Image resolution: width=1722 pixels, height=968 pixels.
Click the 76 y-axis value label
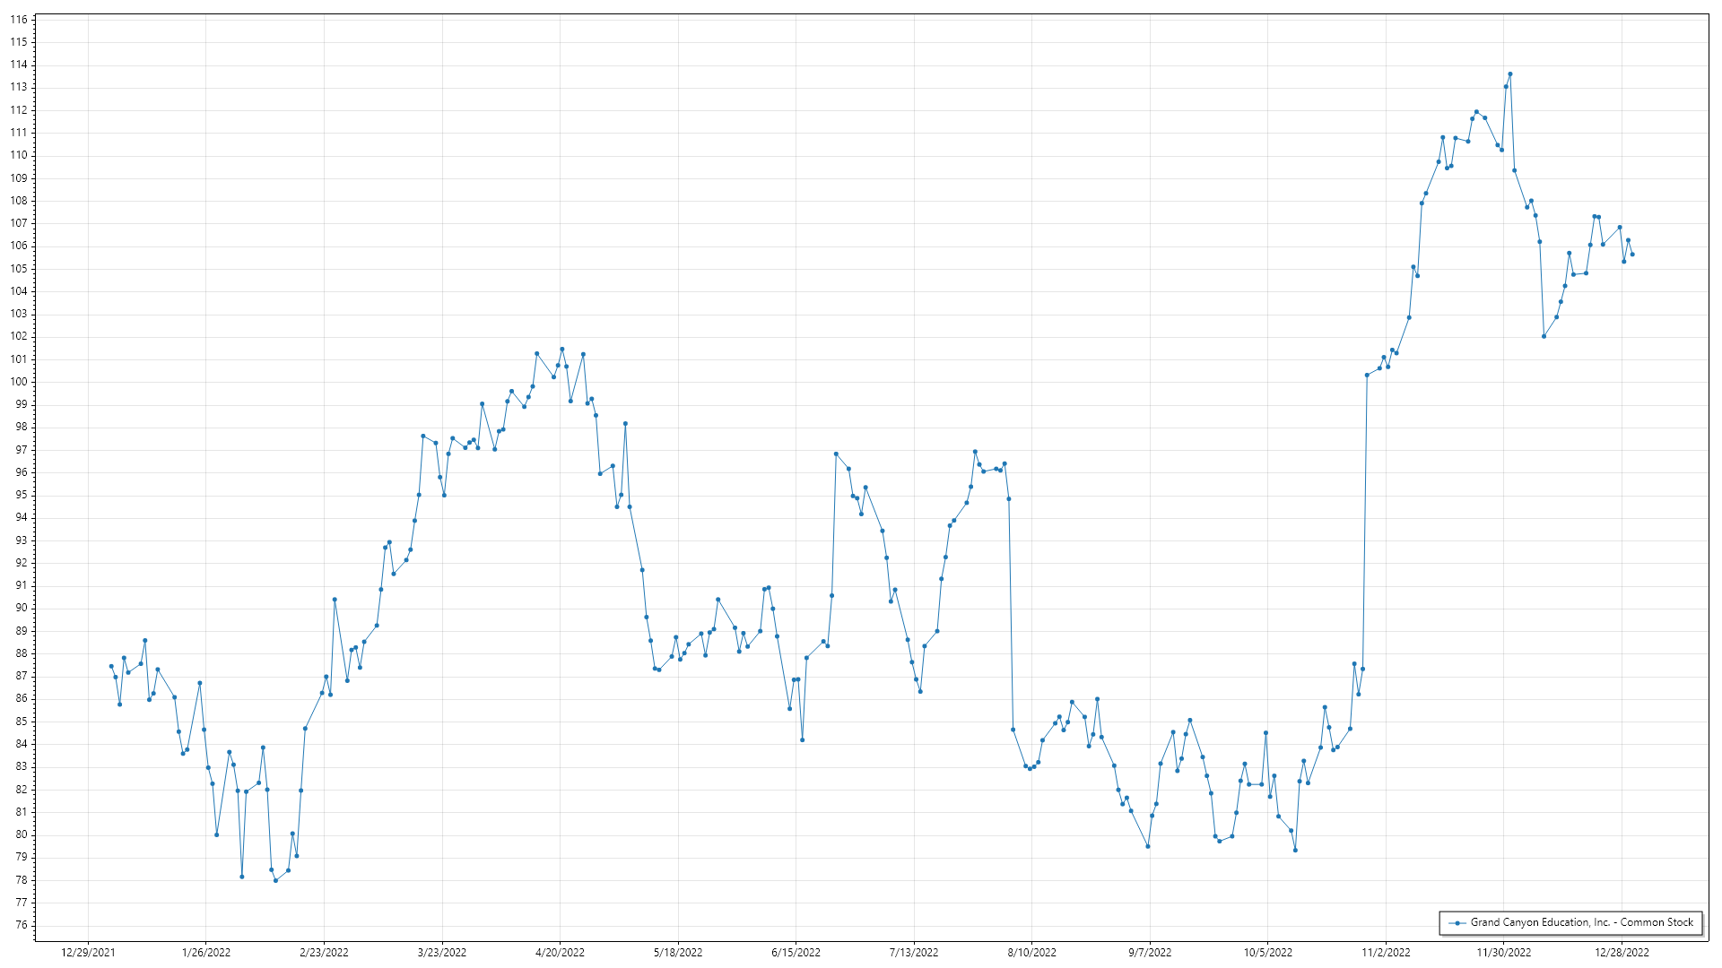coord(21,925)
